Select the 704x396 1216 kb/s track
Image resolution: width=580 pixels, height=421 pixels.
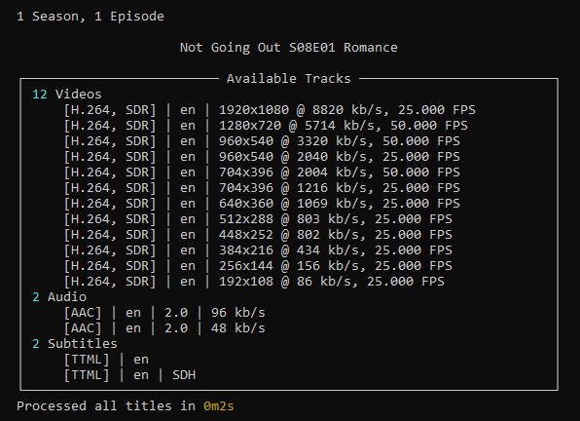coord(262,188)
